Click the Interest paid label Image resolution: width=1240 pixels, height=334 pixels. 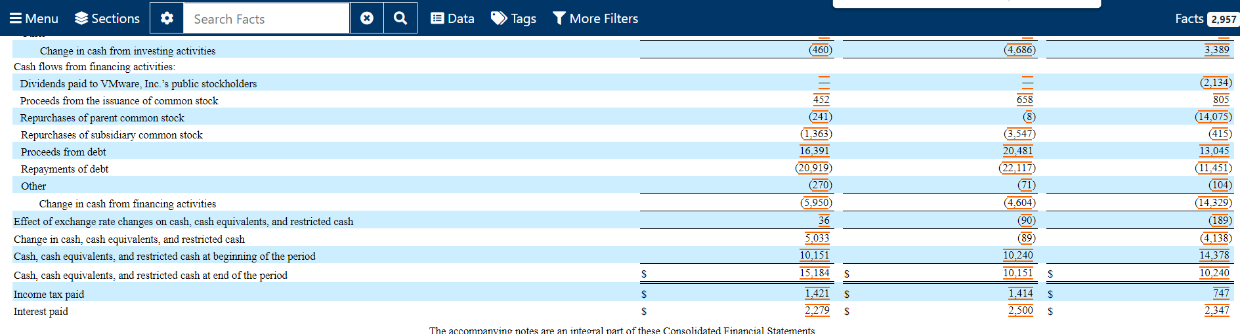point(41,311)
